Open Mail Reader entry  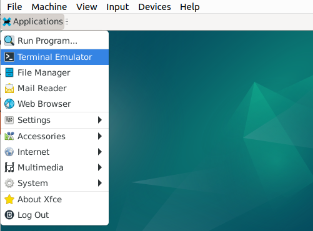55,88
